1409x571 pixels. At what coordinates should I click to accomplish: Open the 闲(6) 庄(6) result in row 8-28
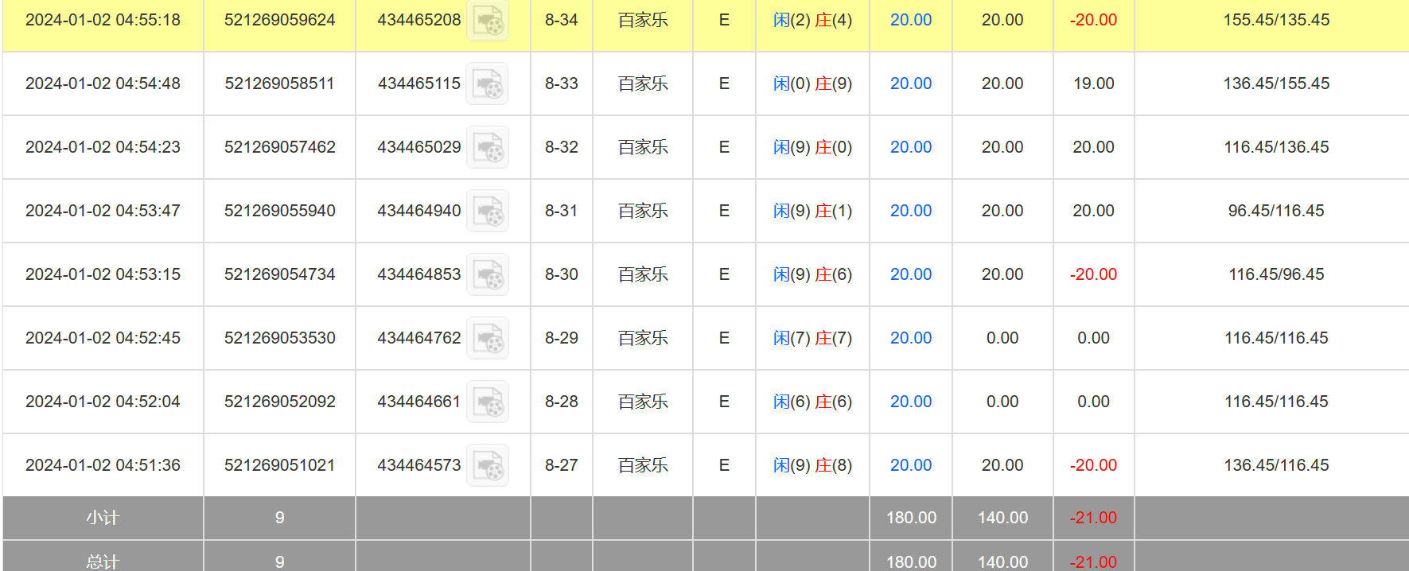[x=812, y=402]
